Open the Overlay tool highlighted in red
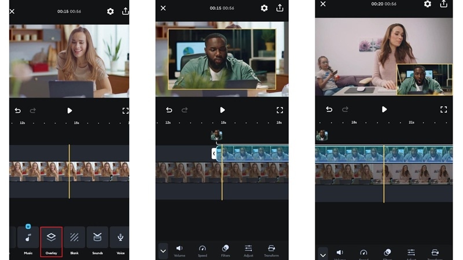463x260 pixels. [51, 242]
